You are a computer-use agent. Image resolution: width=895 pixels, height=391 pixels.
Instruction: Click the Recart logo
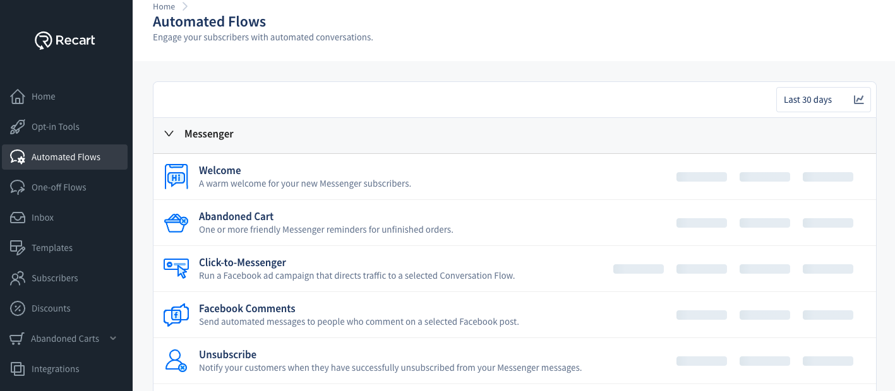[65, 40]
